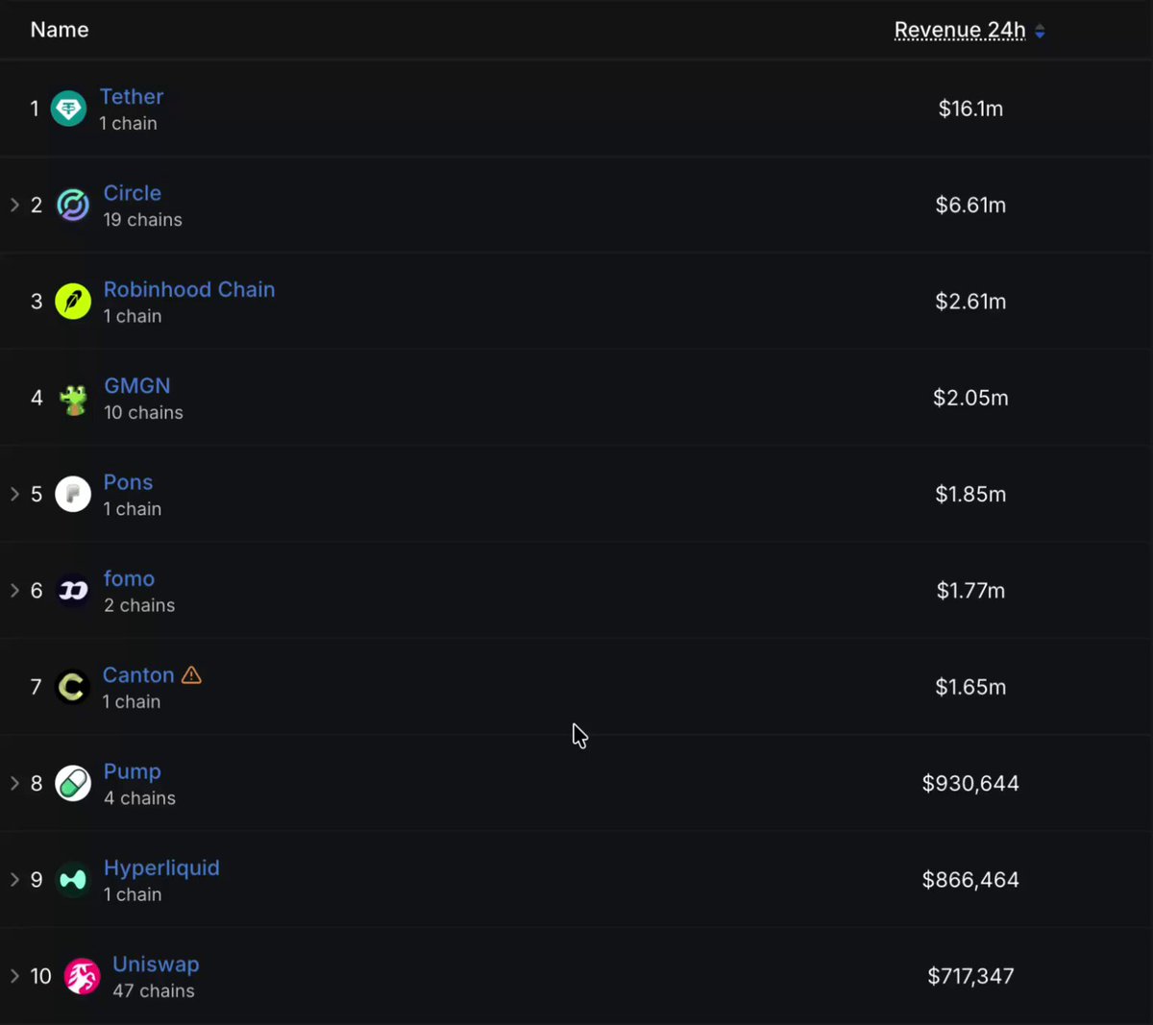Click the GMGN frog icon

73,398
